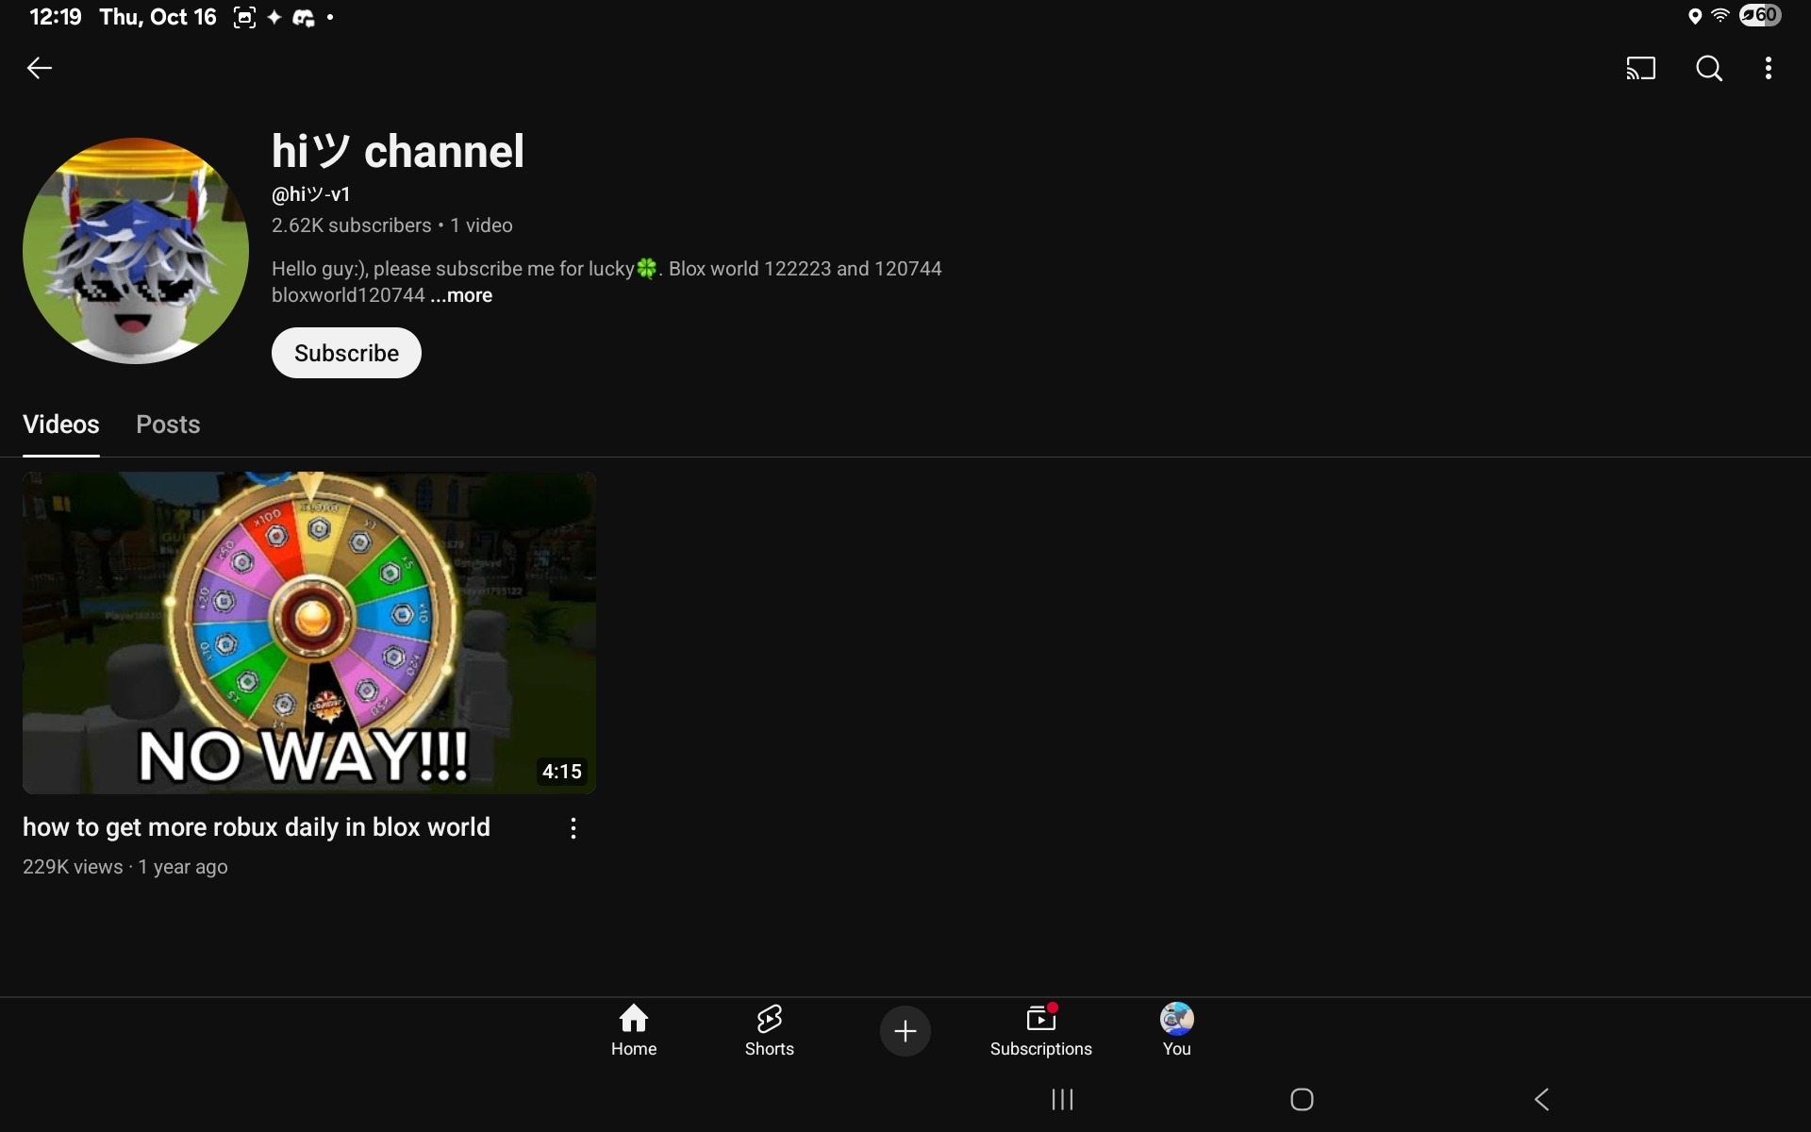Expand the channel description with ...more
Viewport: 1811px width, 1132px height.
pos(461,295)
